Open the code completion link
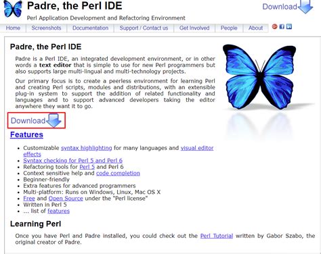Image resolution: width=321 pixels, height=254 pixels. click(x=118, y=173)
